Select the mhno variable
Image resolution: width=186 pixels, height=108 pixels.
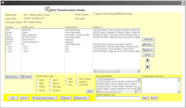8,44
